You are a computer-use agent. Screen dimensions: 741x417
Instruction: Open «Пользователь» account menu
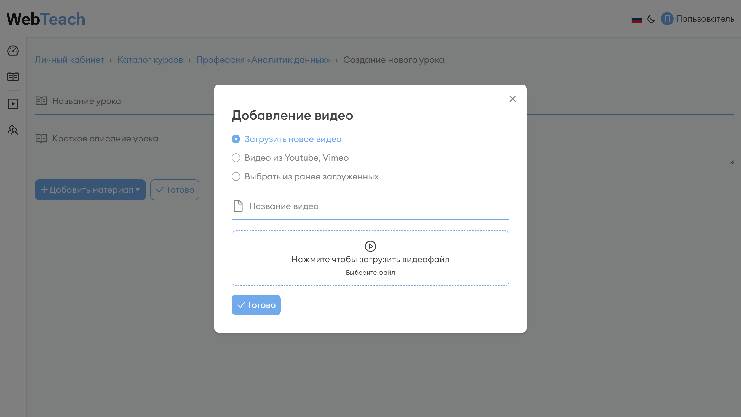click(x=705, y=19)
